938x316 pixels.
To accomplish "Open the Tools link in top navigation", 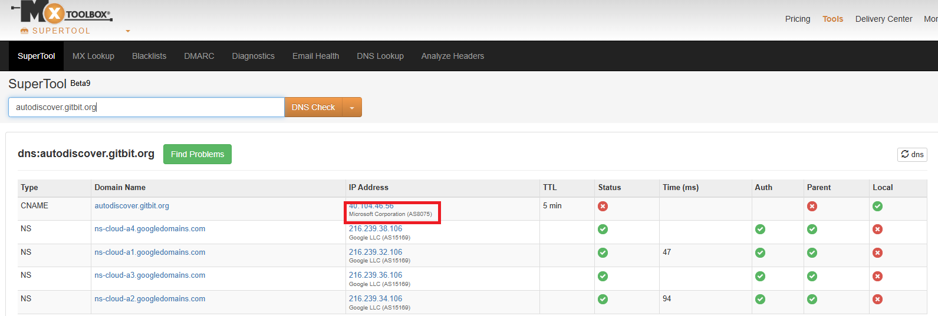I will [x=832, y=19].
